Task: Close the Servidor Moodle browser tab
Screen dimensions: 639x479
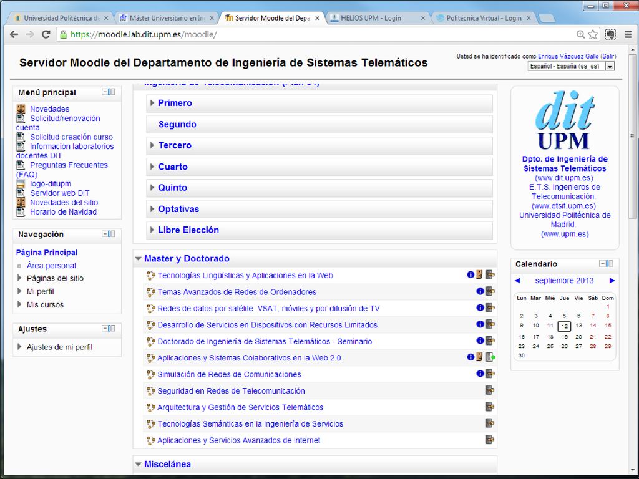Action: pos(318,18)
